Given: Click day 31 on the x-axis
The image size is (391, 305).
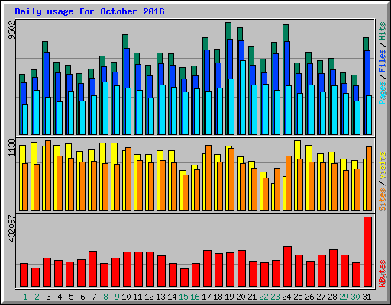Looking at the screenshot, I should click(367, 297).
